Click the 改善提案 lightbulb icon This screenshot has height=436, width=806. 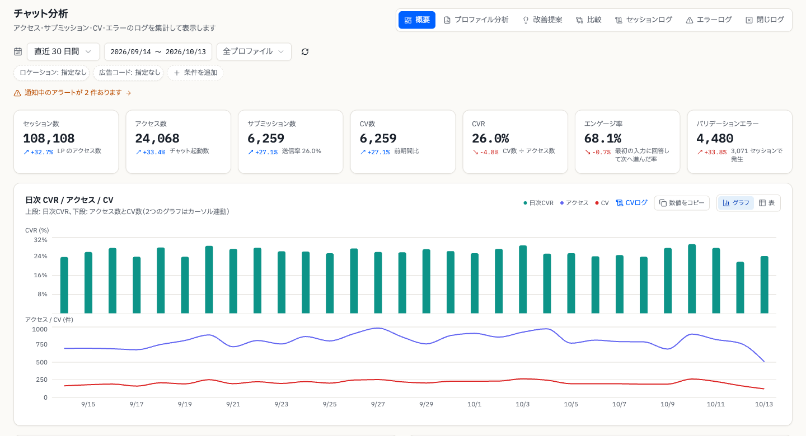coord(526,20)
